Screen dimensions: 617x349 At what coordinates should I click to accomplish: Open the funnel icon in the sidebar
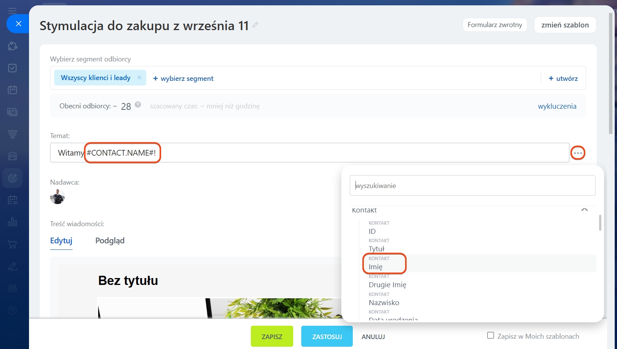[13, 134]
